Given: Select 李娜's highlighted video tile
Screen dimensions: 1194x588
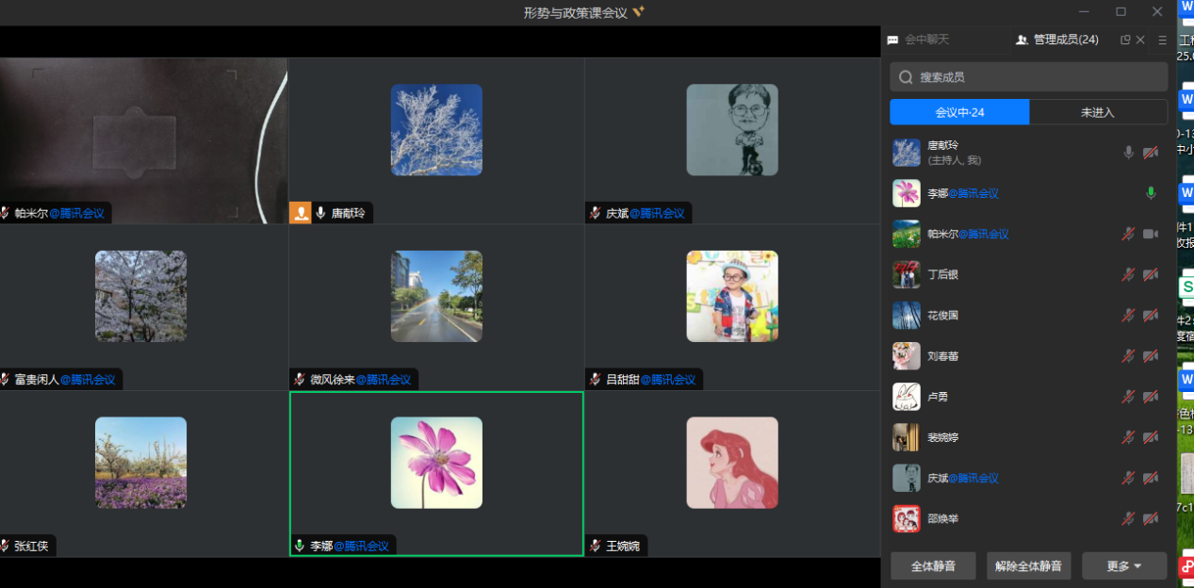Looking at the screenshot, I should (x=436, y=473).
